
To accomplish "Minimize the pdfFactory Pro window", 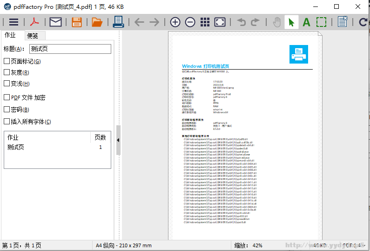I will [316, 6].
